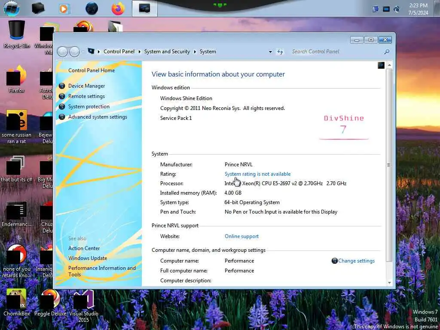Viewport: 440px width, 330px height.
Task: Click '64-bit Operating System' text
Action: point(252,202)
